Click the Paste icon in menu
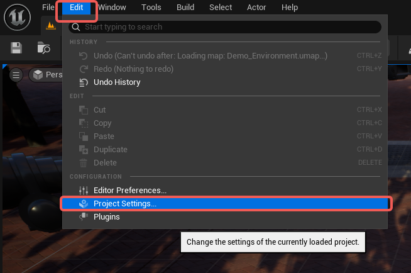The width and height of the screenshot is (411, 273). pos(84,136)
